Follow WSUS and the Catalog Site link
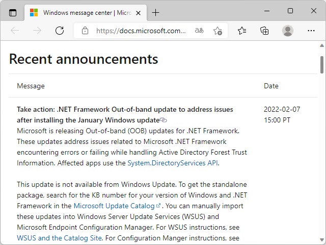This screenshot has height=245, width=326. (x=59, y=238)
